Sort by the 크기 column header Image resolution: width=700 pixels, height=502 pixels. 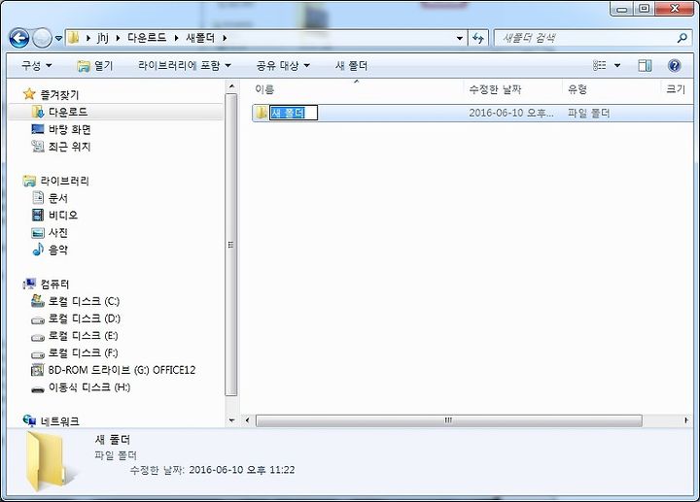676,89
